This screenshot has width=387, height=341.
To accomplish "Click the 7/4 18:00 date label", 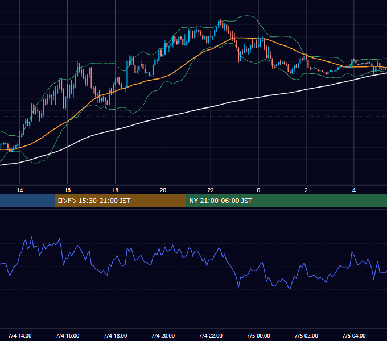I will tap(116, 335).
